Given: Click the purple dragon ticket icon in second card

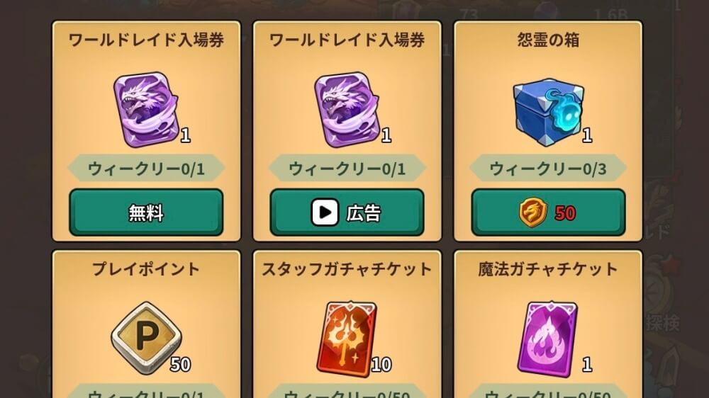Looking at the screenshot, I should pos(347,109).
